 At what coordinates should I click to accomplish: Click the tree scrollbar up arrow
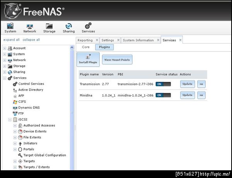pos(72,47)
